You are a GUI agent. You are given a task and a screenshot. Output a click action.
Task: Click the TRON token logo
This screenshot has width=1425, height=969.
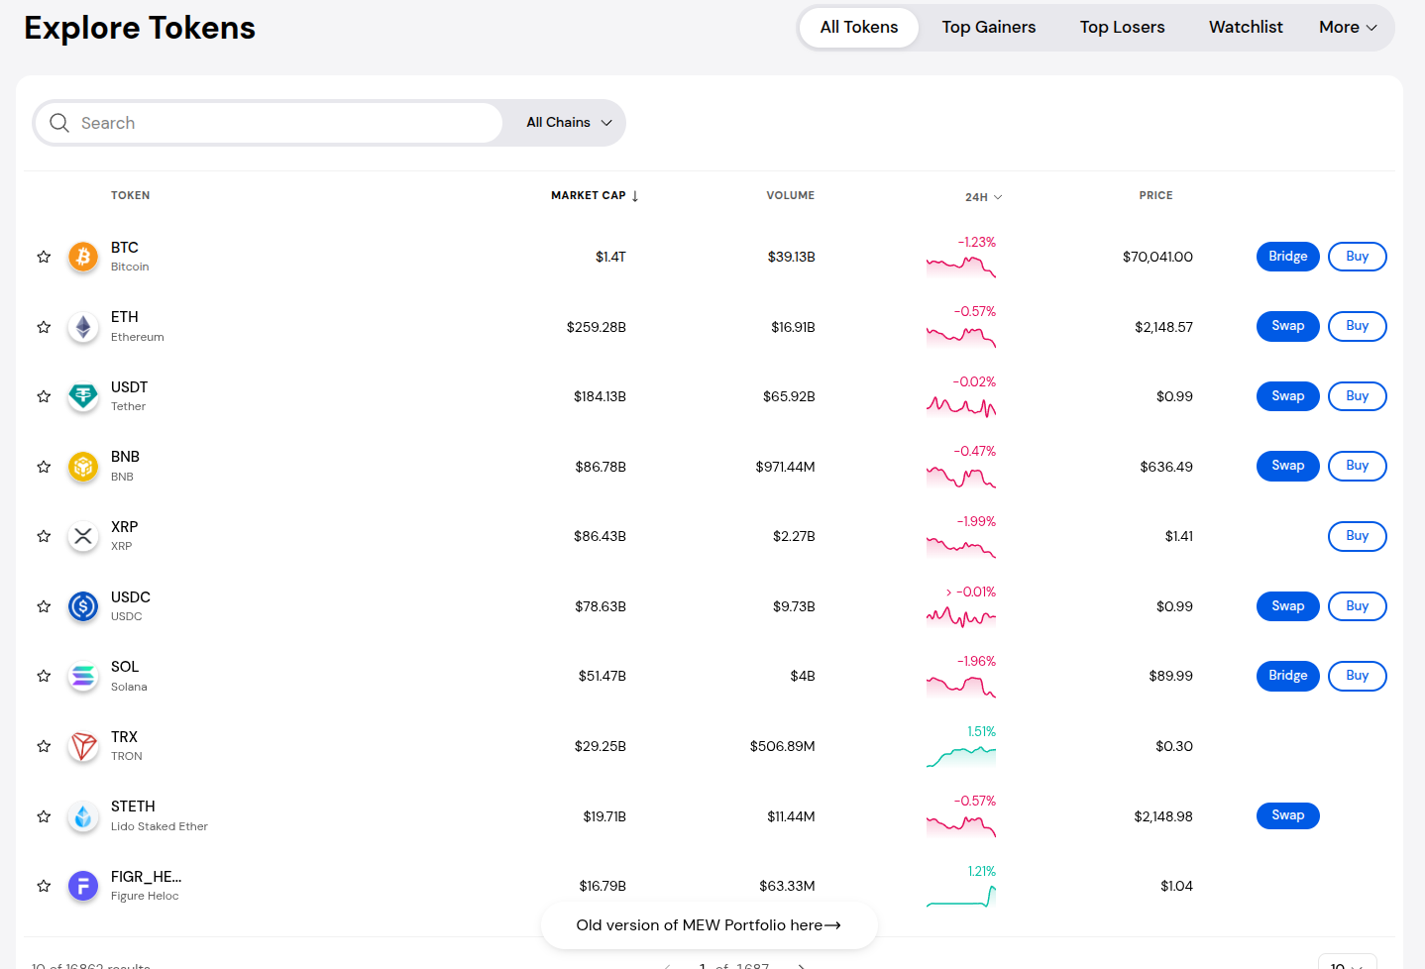point(83,746)
